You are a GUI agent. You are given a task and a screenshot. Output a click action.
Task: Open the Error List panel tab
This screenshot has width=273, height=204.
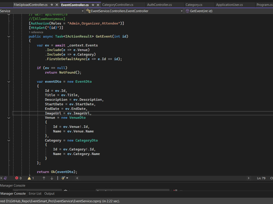click(35, 194)
